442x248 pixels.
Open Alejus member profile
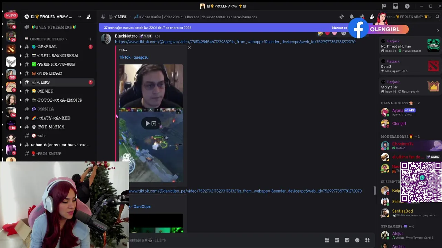(x=409, y=235)
